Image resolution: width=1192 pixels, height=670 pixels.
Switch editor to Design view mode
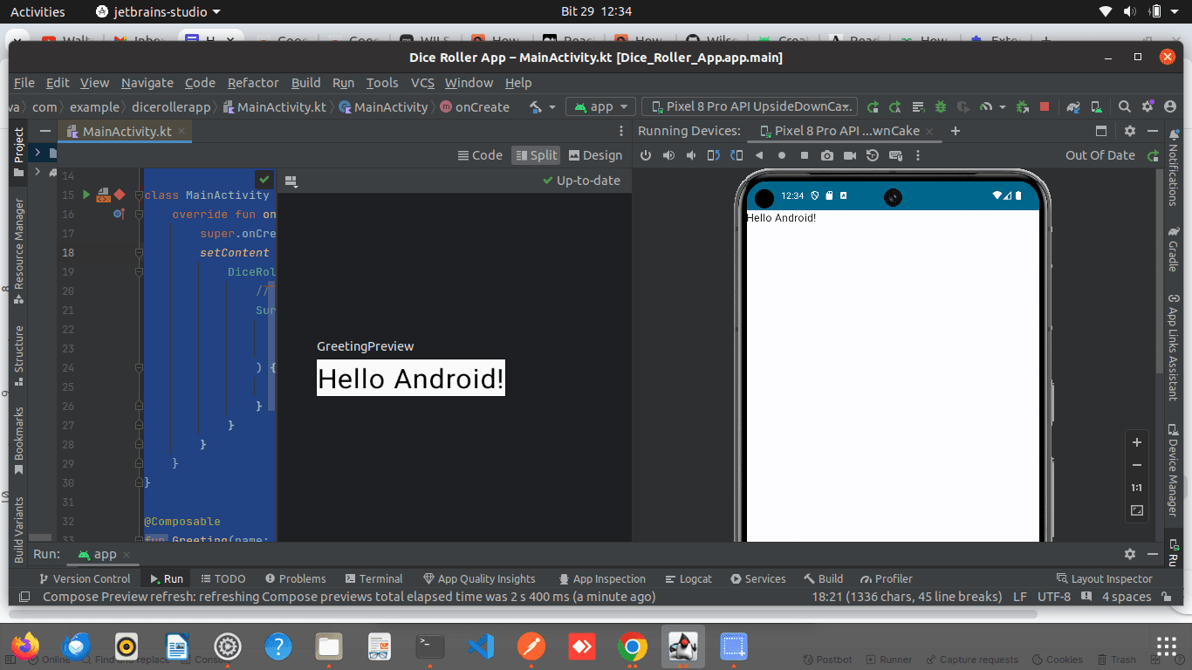(x=595, y=155)
